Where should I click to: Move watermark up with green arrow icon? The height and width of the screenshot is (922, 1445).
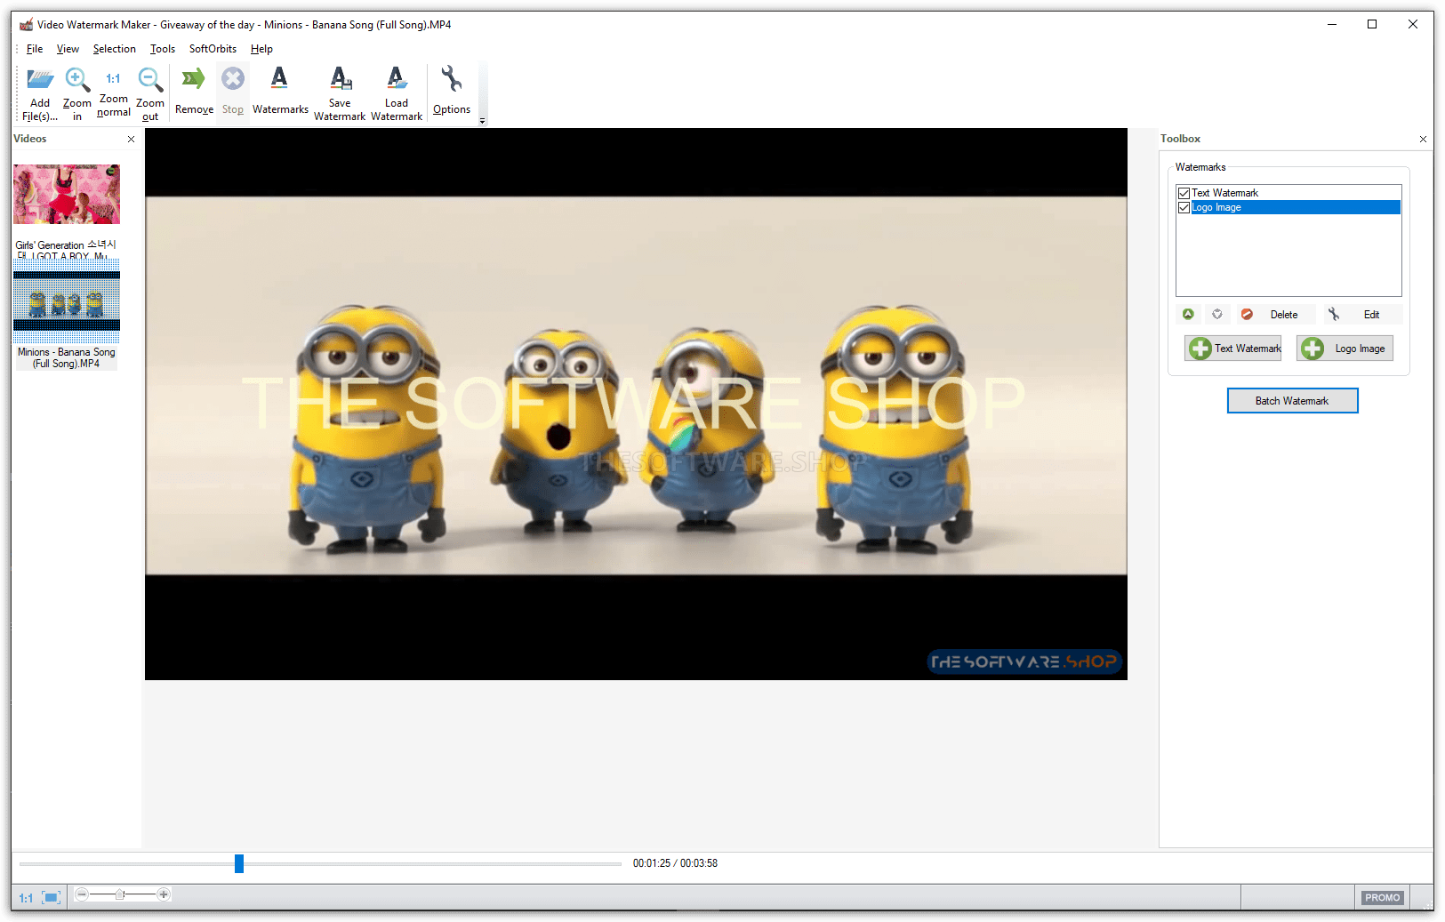[x=1188, y=315]
